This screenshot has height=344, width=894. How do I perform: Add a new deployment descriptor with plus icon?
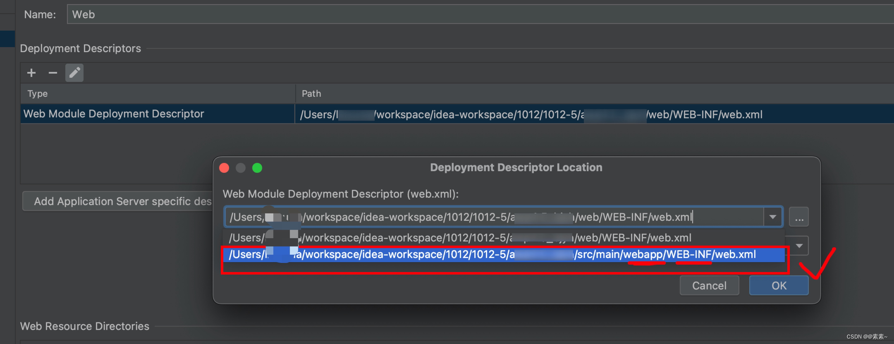(x=31, y=73)
